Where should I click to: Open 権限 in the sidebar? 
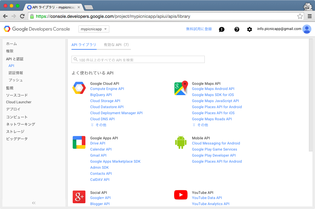pos(10,51)
